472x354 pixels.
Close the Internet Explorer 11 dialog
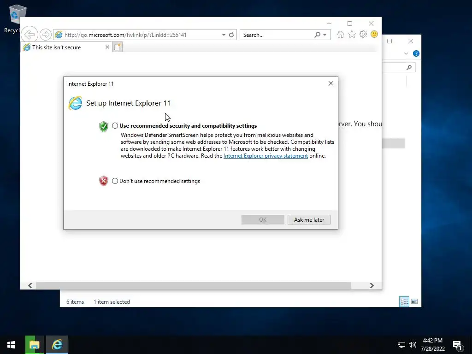click(331, 84)
